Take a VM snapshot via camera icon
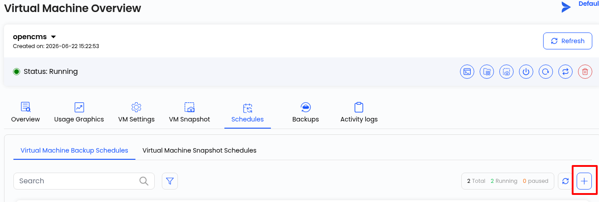Image resolution: width=599 pixels, height=202 pixels. 506,72
